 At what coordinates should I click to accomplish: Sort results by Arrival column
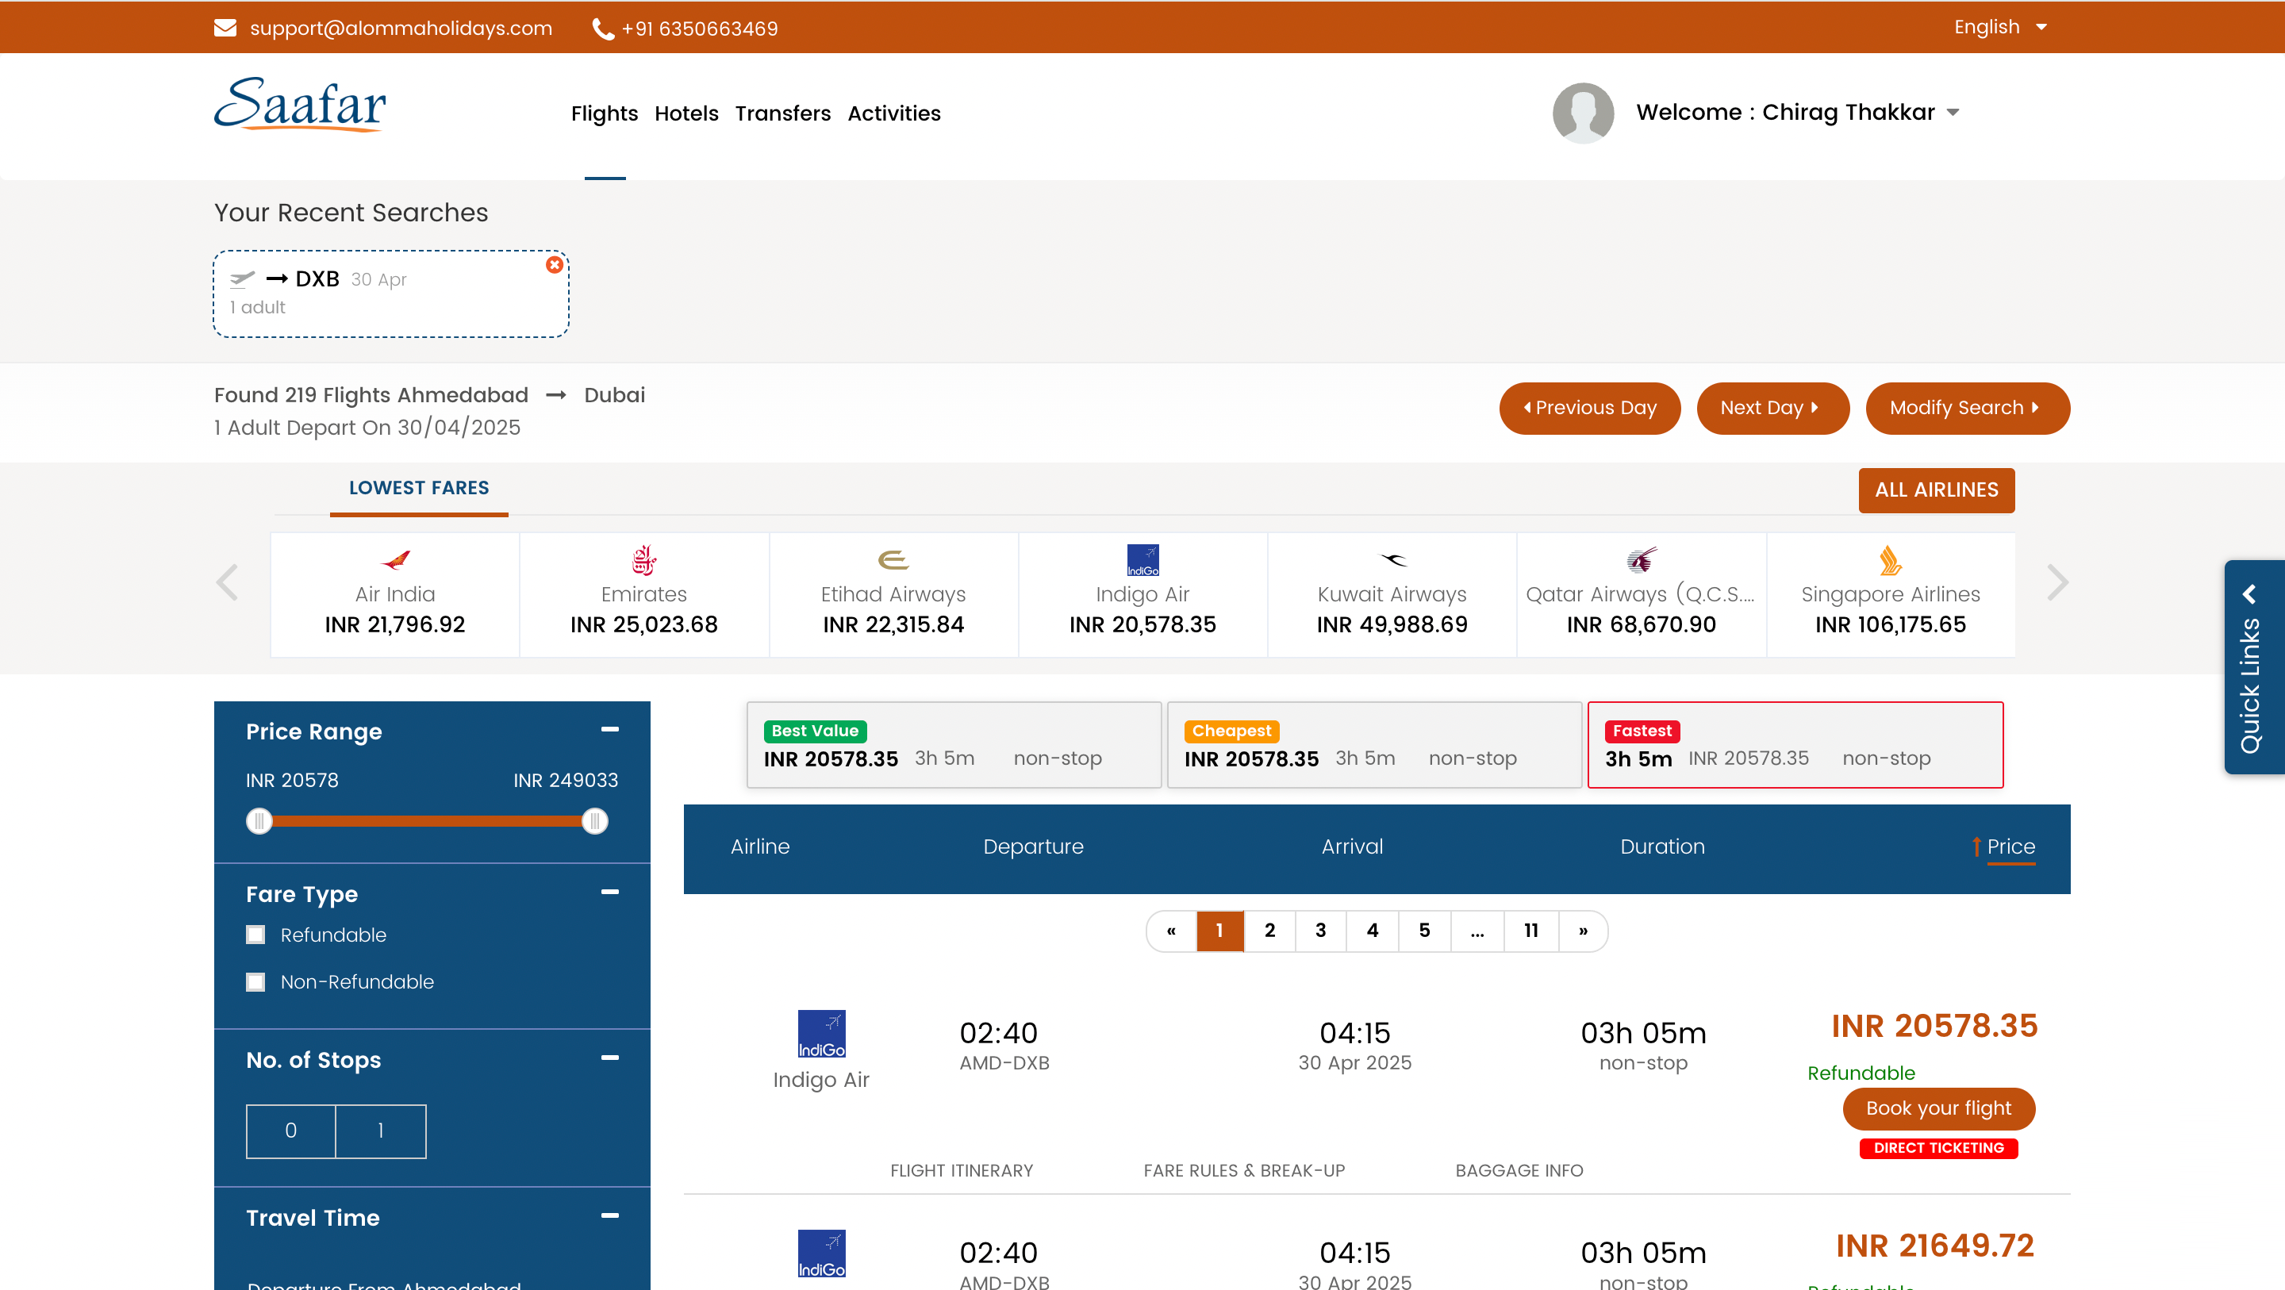[1352, 847]
